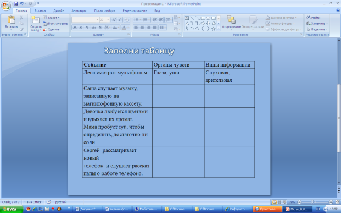This screenshot has height=213, width=341.
Task: Select the star shape in the shapes gallery
Action: 214,29
